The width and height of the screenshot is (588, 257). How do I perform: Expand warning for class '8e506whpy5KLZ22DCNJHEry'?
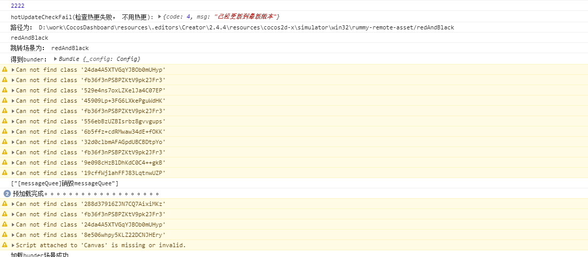pos(13,235)
